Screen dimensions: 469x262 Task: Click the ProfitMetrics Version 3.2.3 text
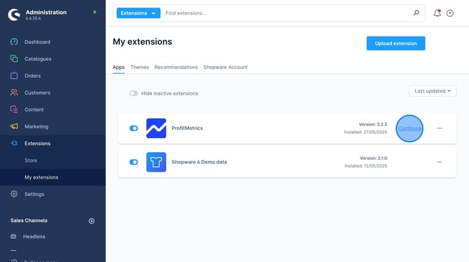(x=373, y=124)
